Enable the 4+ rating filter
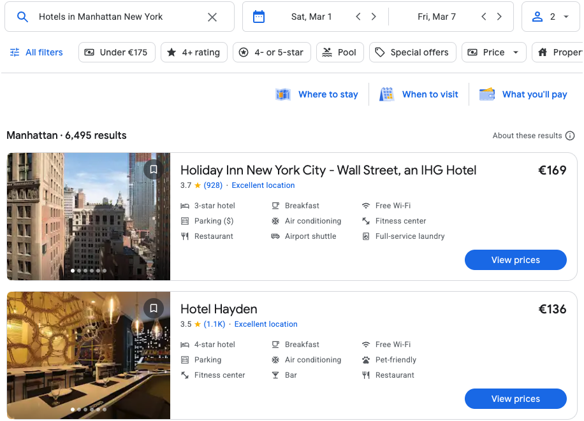This screenshot has width=584, height=421. (194, 52)
